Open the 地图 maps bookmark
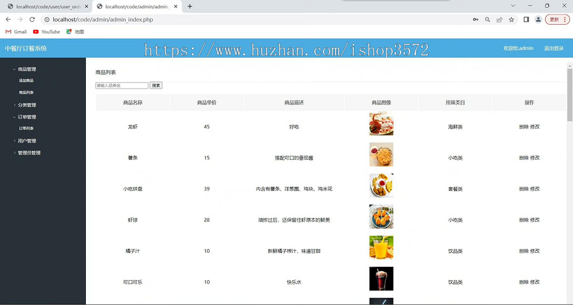573x305 pixels. click(75, 32)
